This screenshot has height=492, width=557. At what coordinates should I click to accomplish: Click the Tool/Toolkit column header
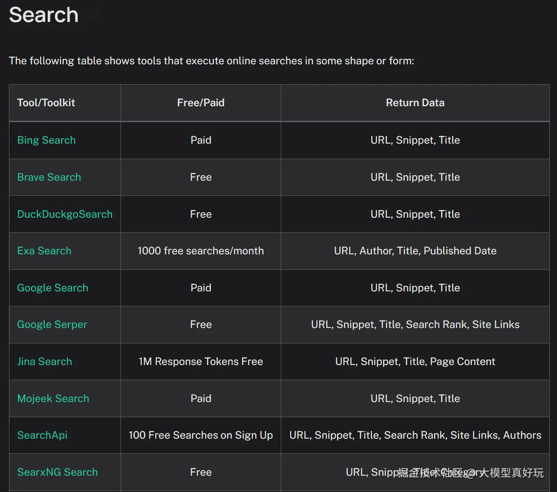[46, 103]
